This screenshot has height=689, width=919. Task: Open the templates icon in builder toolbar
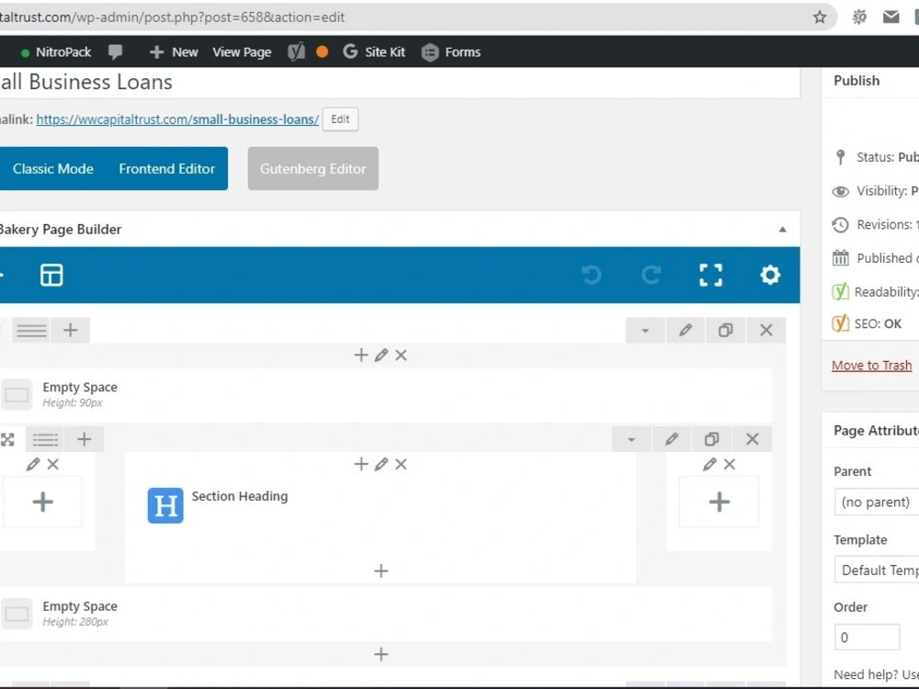click(51, 275)
